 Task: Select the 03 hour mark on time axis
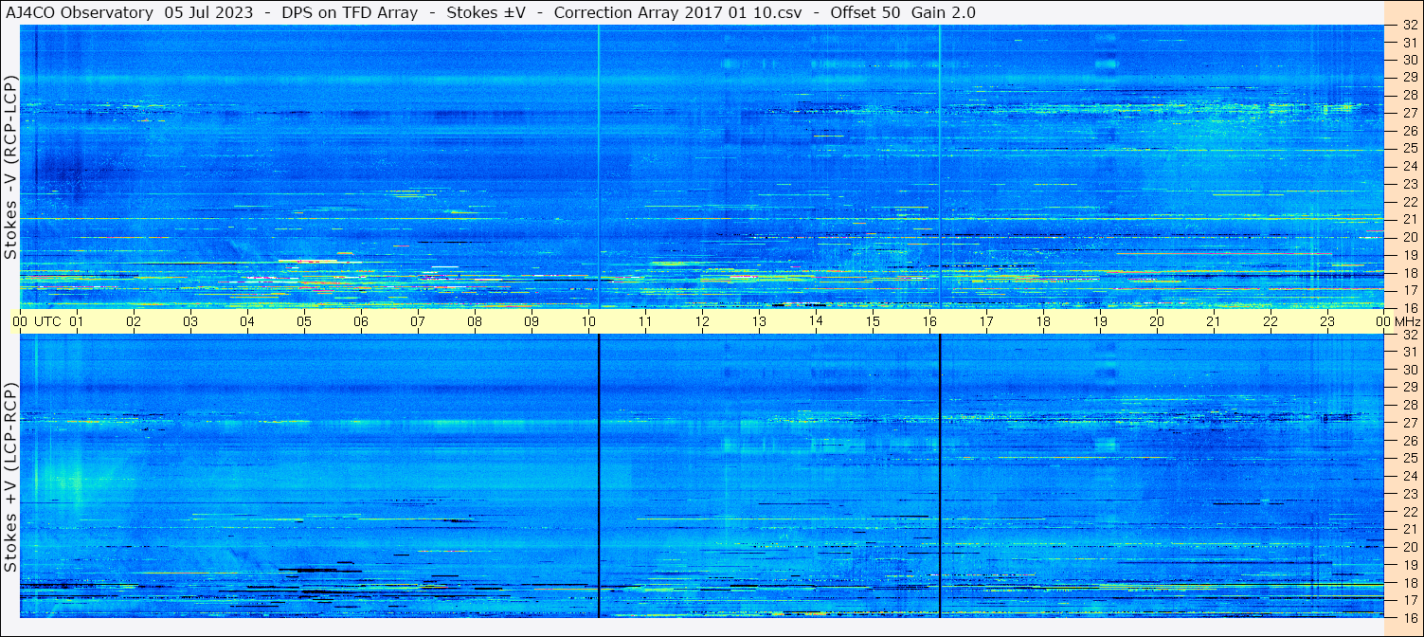tap(190, 321)
